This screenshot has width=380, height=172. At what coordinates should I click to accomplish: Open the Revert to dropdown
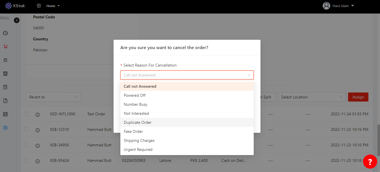pos(53,97)
